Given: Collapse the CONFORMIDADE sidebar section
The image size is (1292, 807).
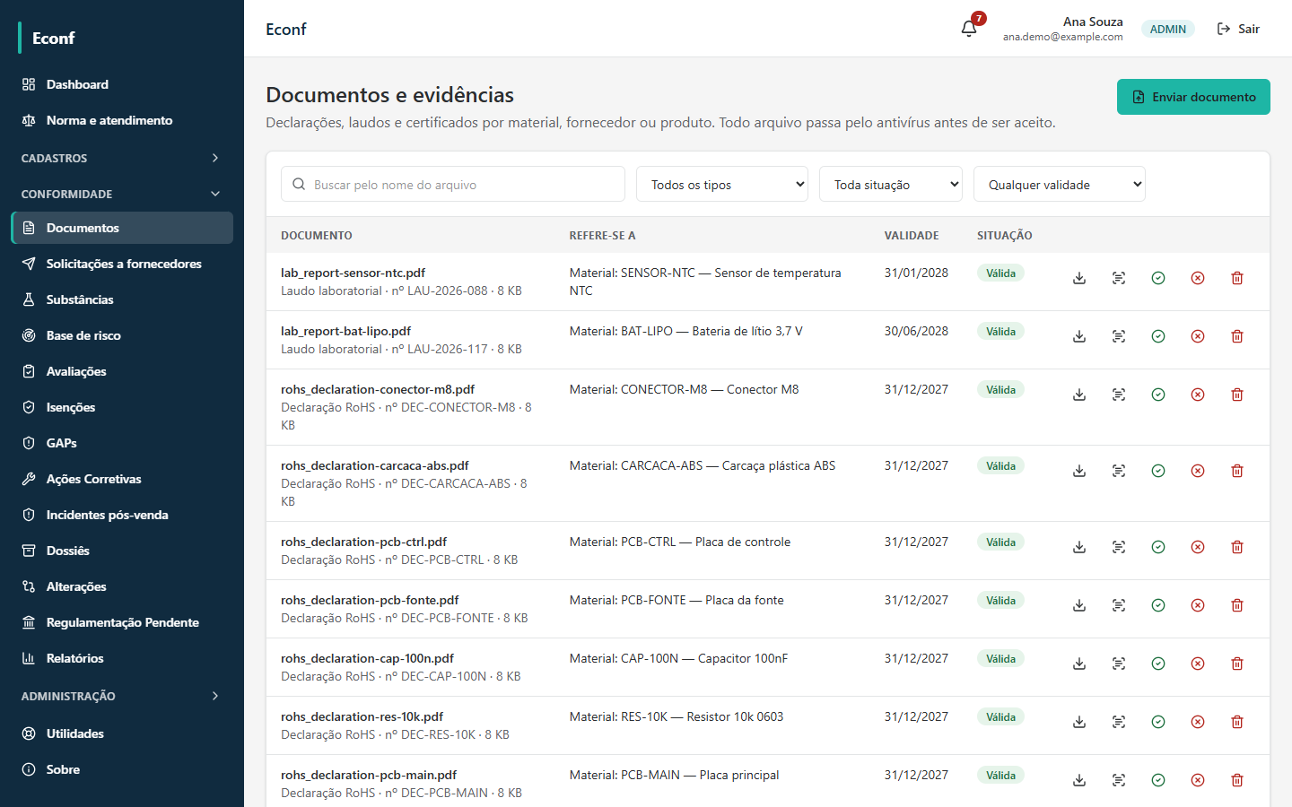Looking at the screenshot, I should coord(122,194).
